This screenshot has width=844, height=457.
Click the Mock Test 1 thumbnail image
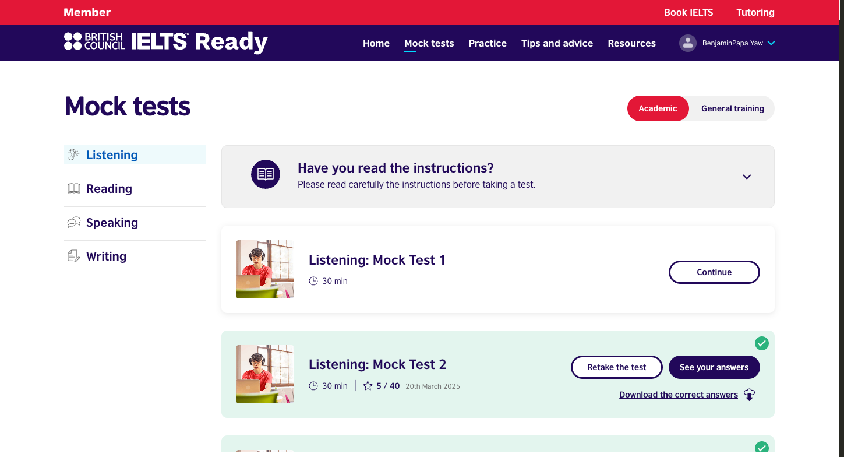265,269
